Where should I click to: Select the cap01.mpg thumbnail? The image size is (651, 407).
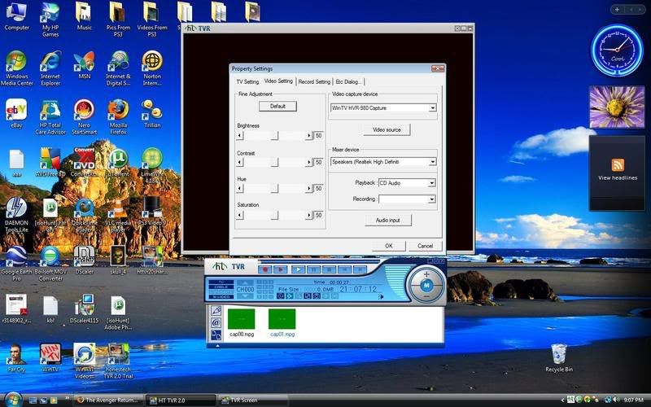click(282, 319)
